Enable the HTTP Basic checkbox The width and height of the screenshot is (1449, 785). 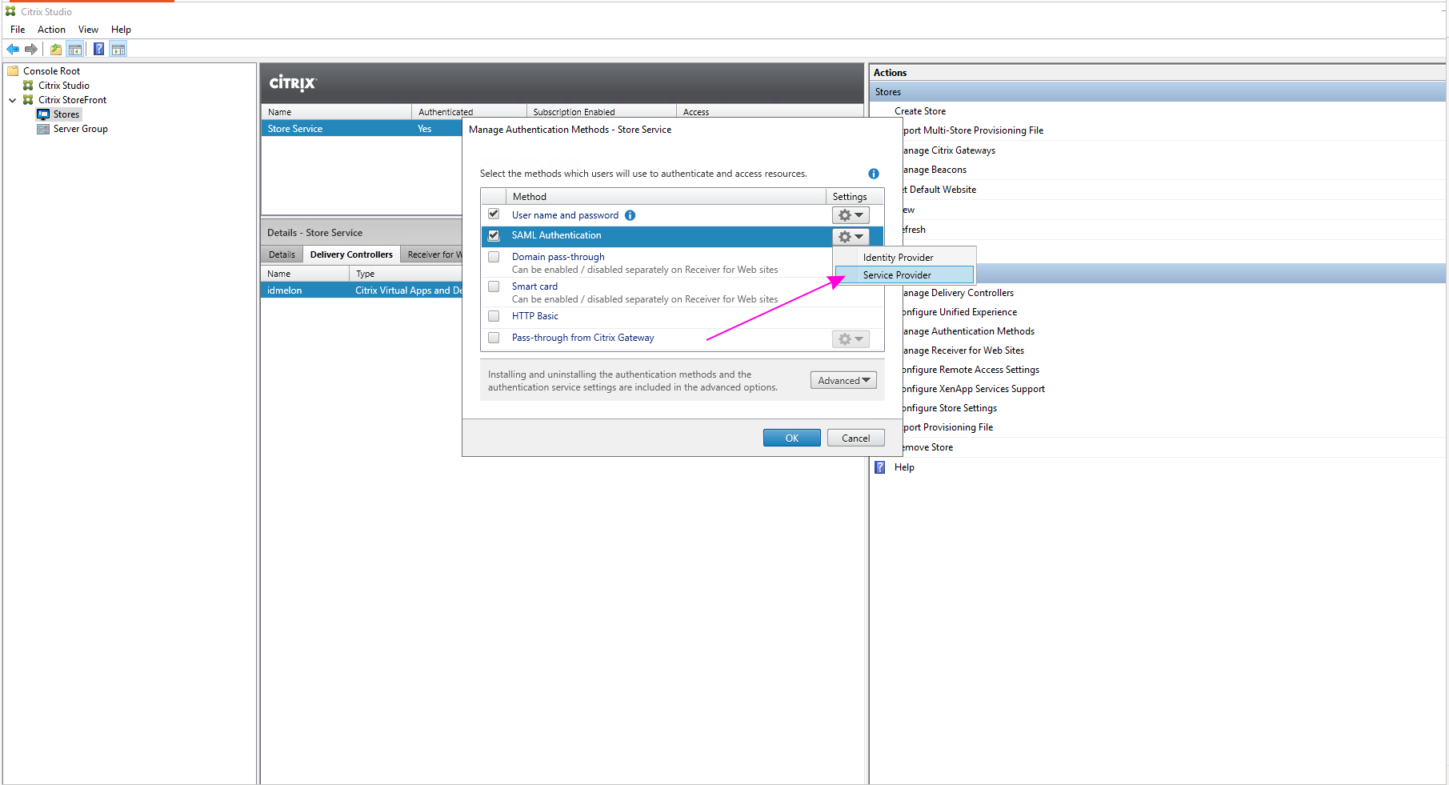494,316
